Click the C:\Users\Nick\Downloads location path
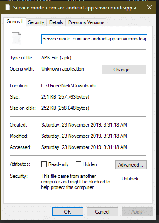 pyautogui.click(x=68, y=86)
